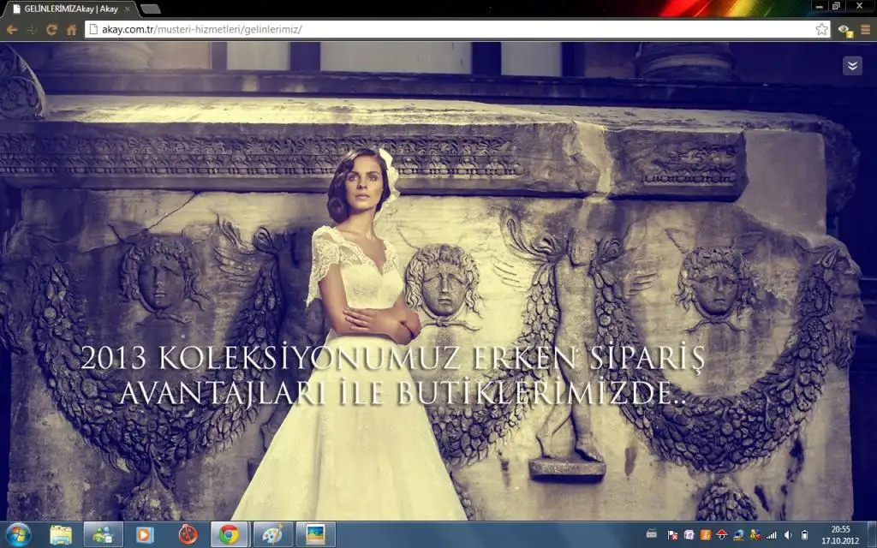877x548 pixels.
Task: Open the red round app on taskbar
Action: 188,535
